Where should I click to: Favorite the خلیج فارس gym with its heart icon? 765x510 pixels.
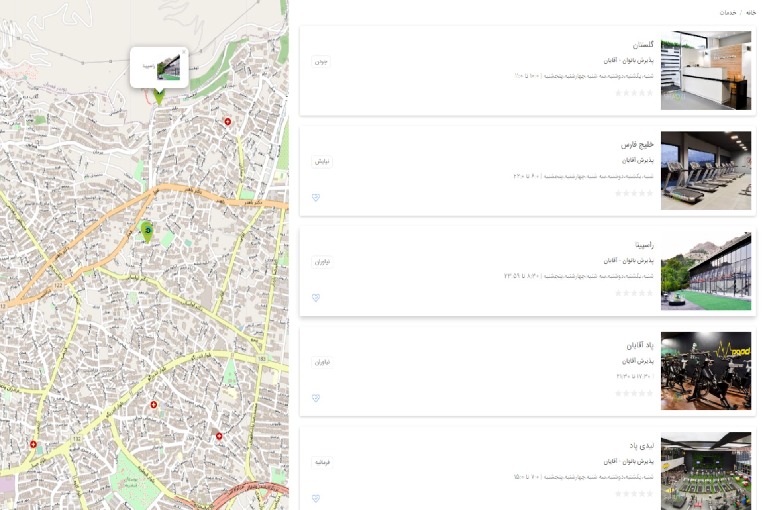316,198
